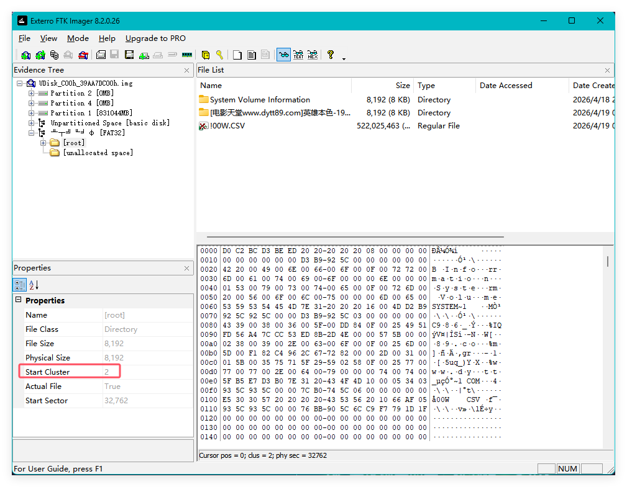Click the greyed Create Custom Content Image icon
The image size is (627, 487).
pyautogui.click(x=158, y=55)
